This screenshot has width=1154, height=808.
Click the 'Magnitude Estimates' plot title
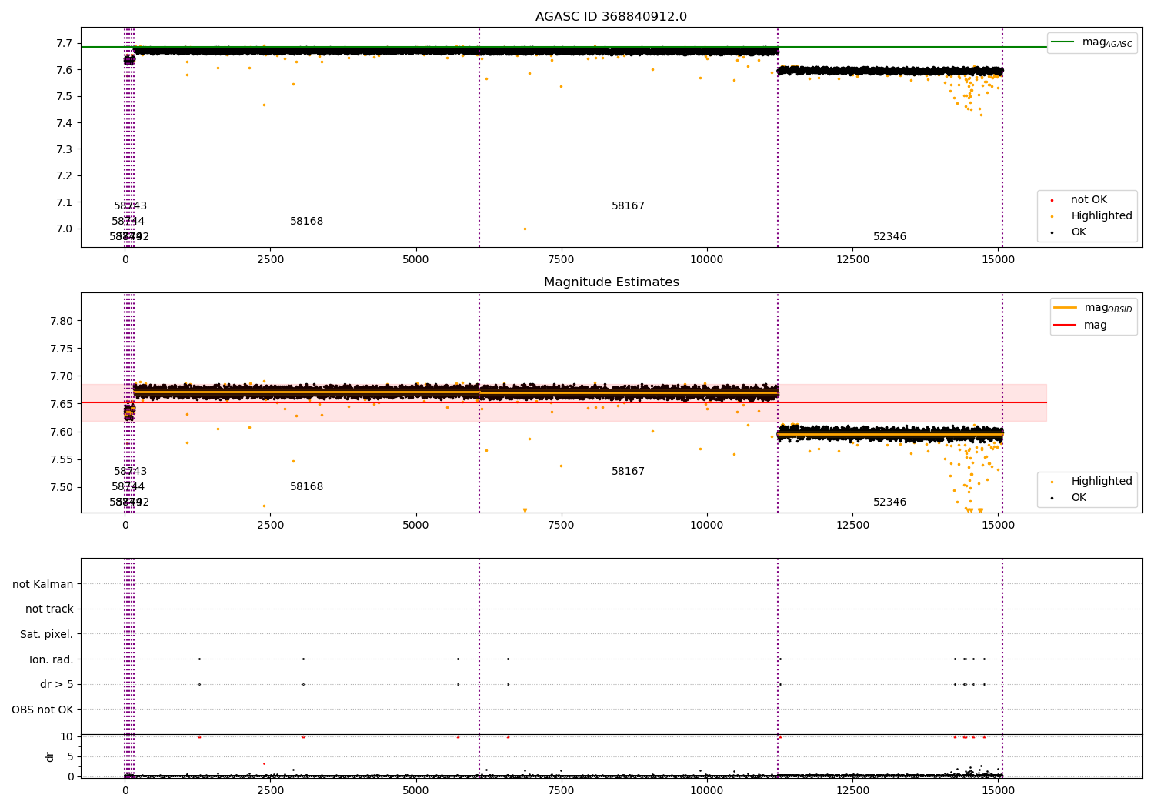611,282
